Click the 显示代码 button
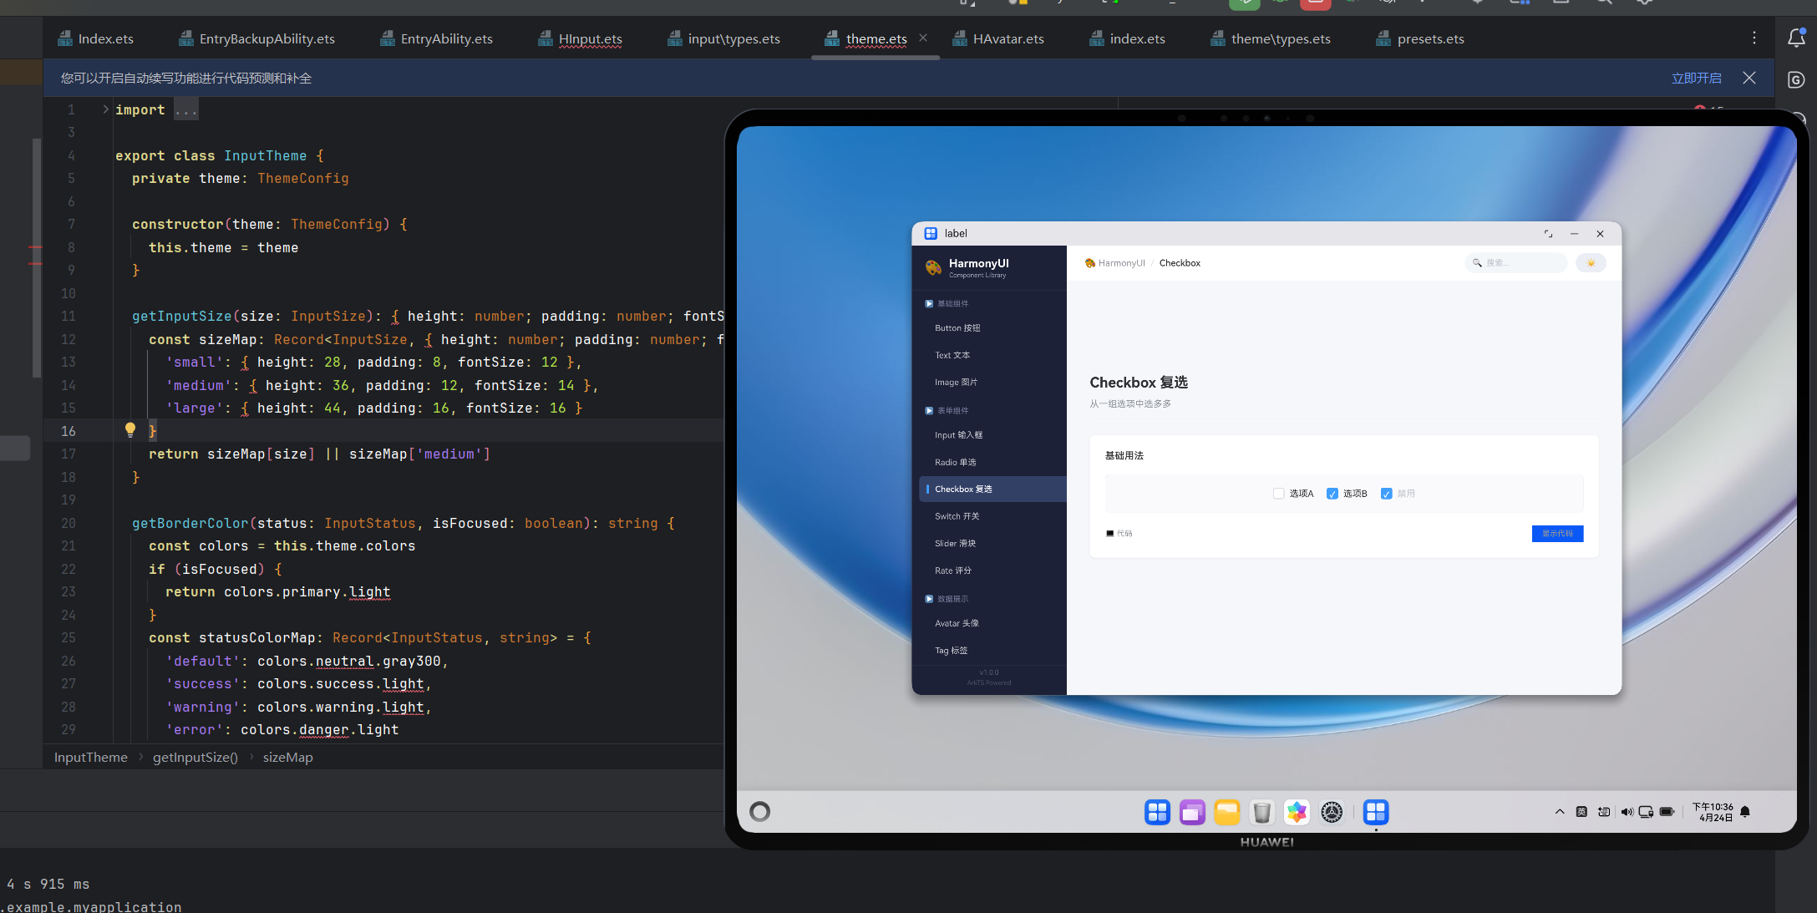The height and width of the screenshot is (913, 1817). pyautogui.click(x=1557, y=534)
